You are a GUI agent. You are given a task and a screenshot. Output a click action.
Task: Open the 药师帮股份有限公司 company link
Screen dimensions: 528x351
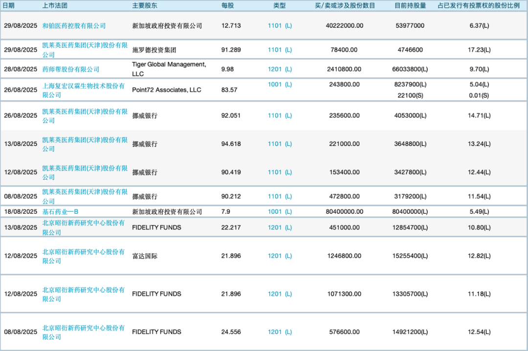click(x=71, y=69)
